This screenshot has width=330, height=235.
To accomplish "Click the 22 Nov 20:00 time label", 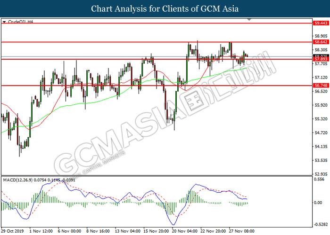I will click(213, 231).
